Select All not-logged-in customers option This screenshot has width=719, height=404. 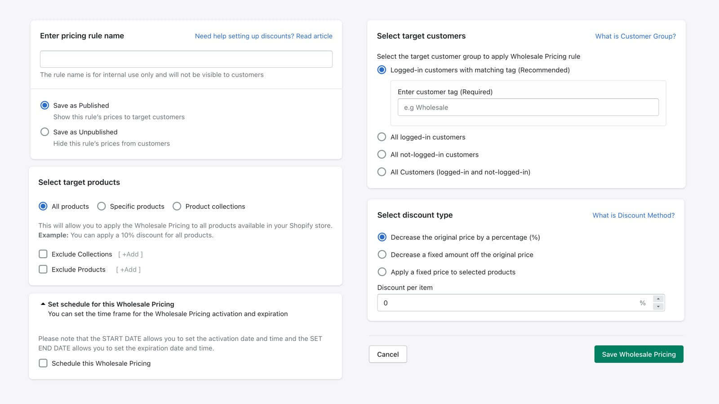[x=382, y=154]
